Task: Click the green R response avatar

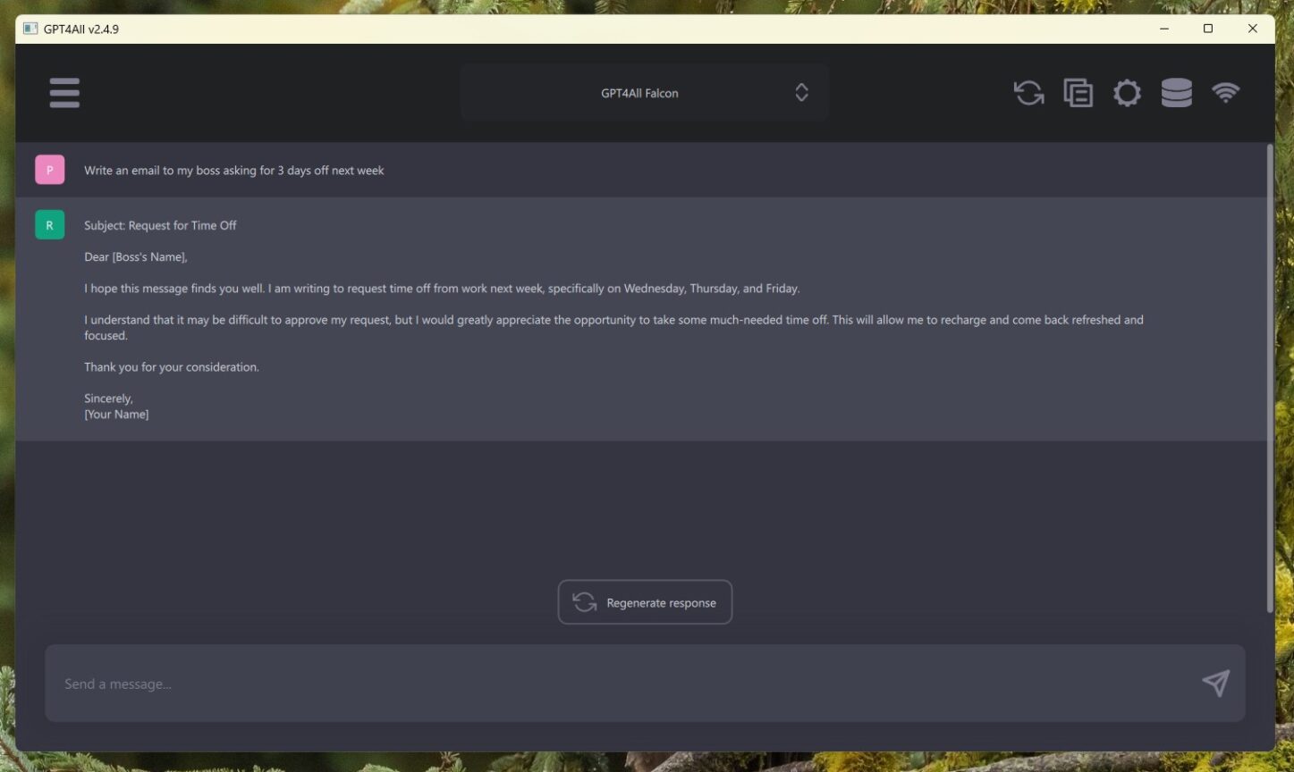Action: pos(49,224)
